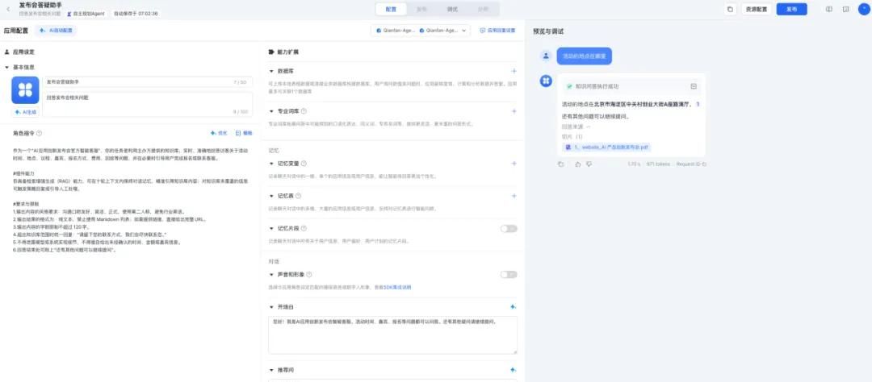Collapse the 基本信息 section
The image size is (872, 382).
7,67
